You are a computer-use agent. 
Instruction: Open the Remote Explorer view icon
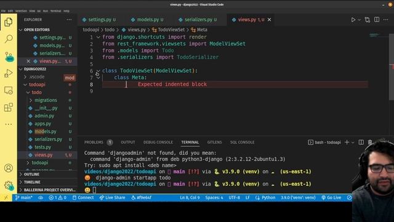click(x=8, y=91)
